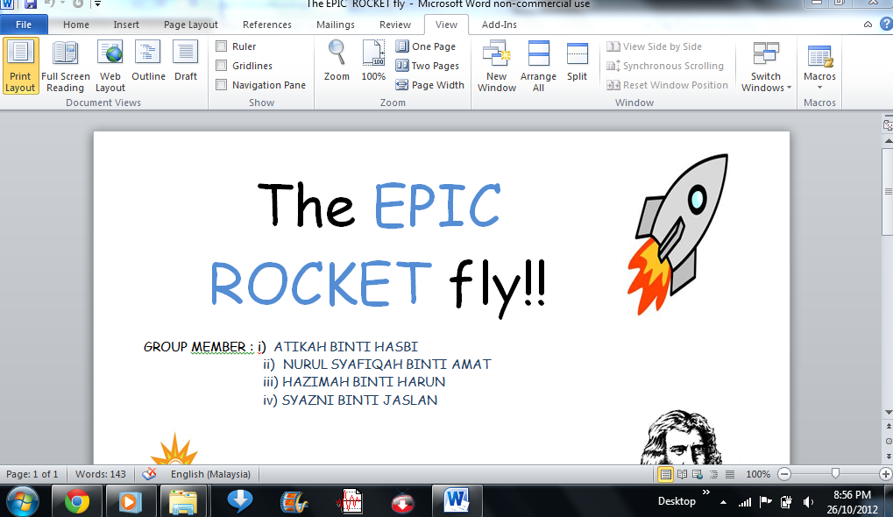This screenshot has height=517, width=893.
Task: Open Google Chrome from taskbar
Action: tap(76, 501)
